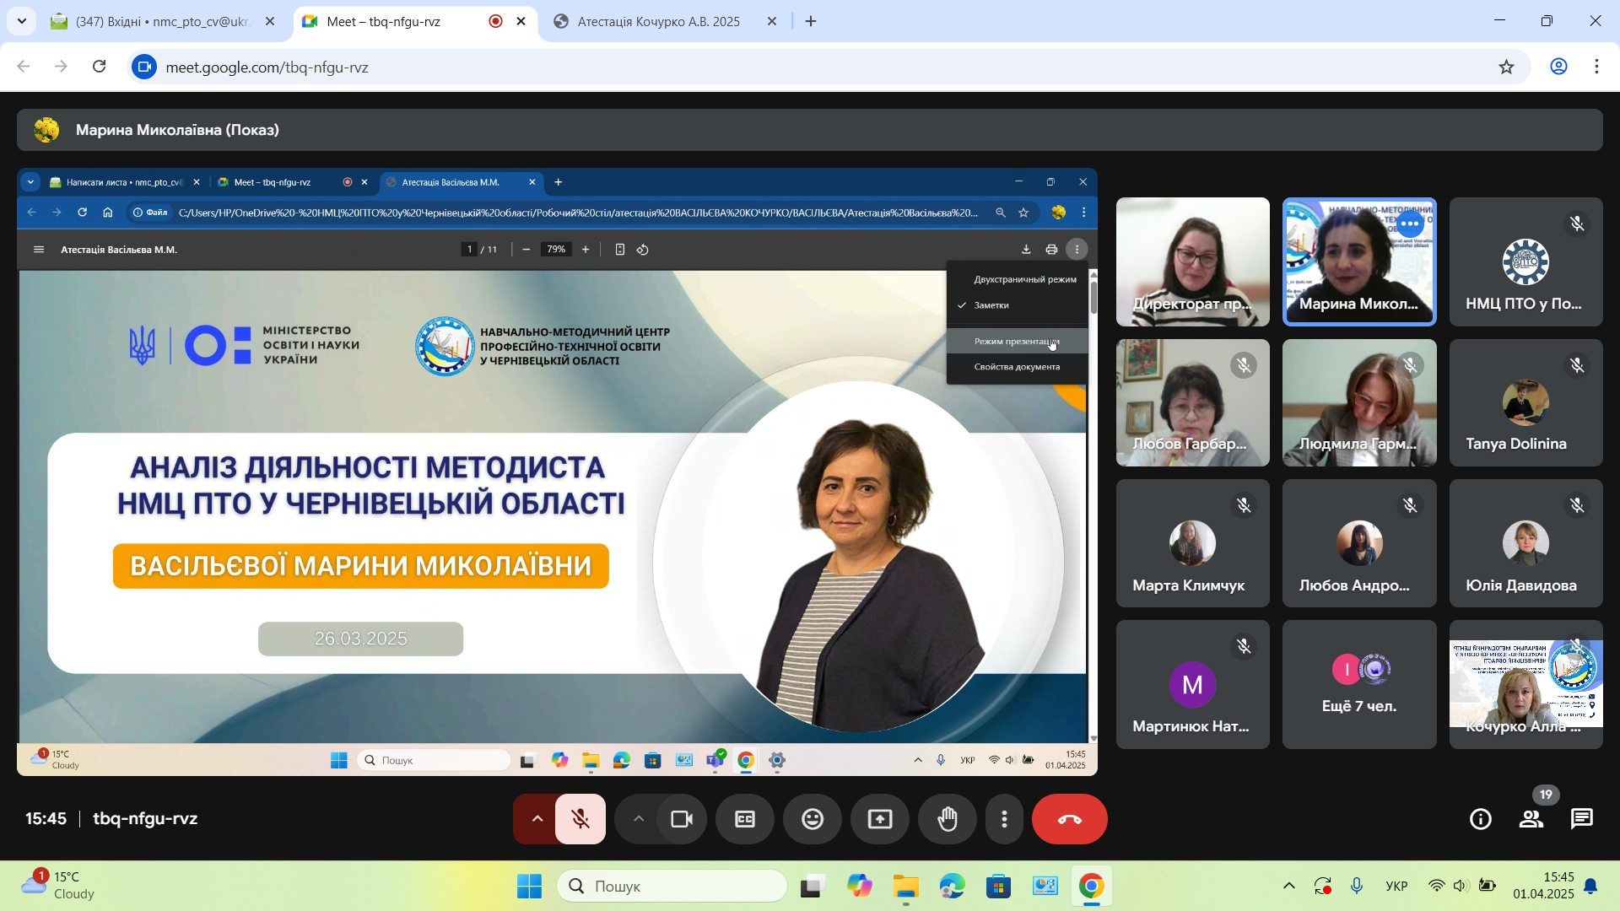
Task: Unmute the microphone toggle
Action: [x=580, y=819]
